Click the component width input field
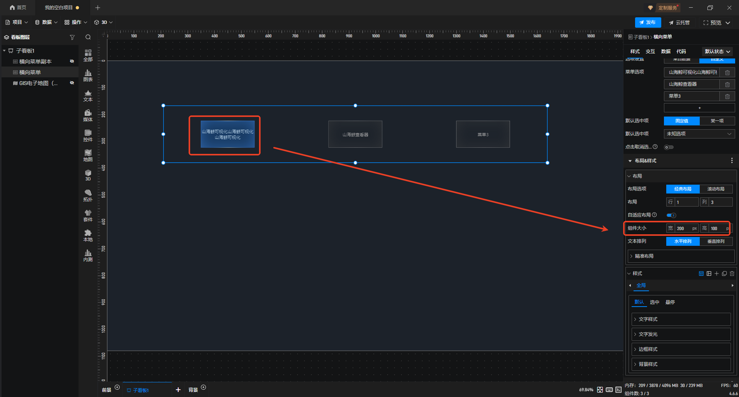The width and height of the screenshot is (739, 397). pyautogui.click(x=683, y=229)
